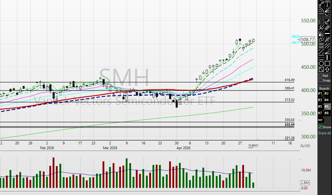Select the 373.52 horizontal level label
This screenshot has width=332, height=195.
point(289,100)
